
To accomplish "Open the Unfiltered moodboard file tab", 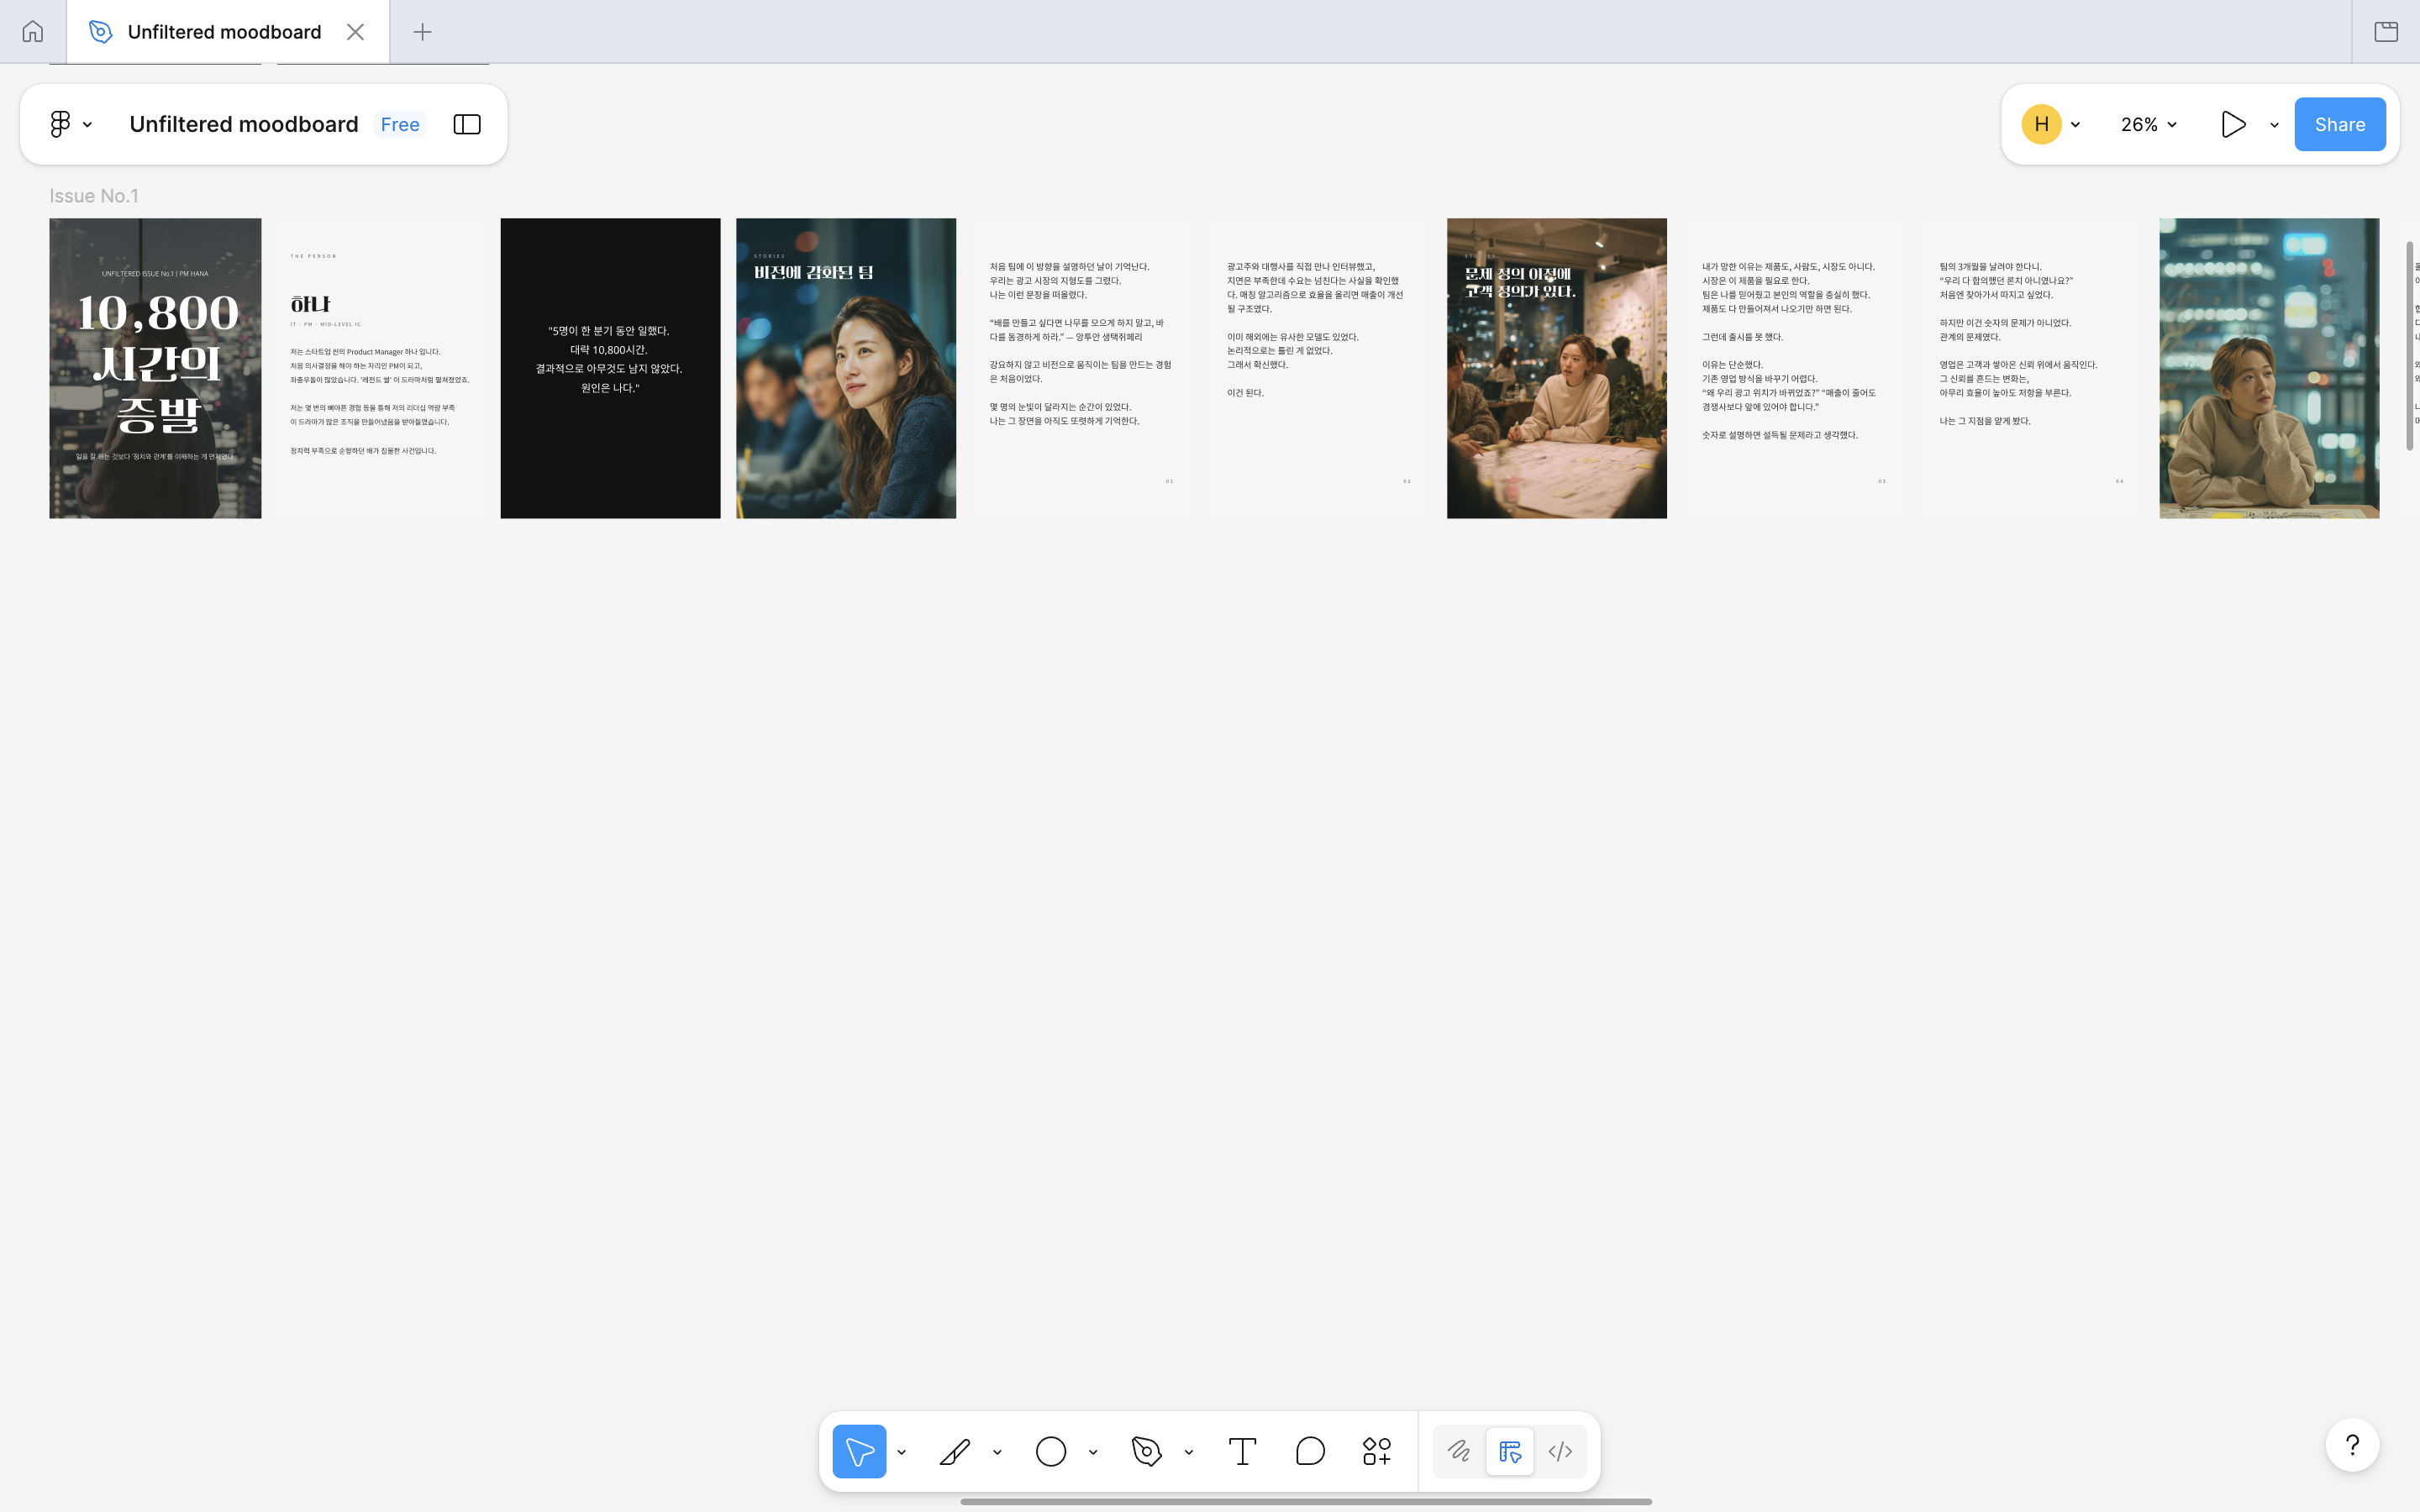I will [224, 32].
